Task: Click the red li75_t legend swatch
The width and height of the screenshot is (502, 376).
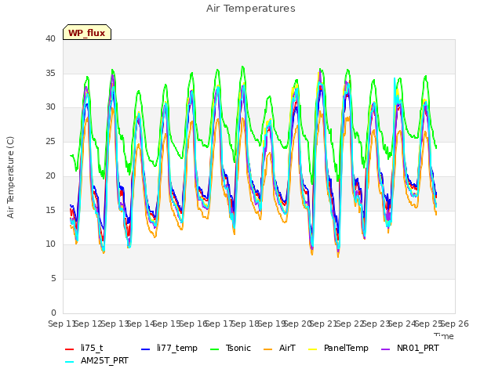Action: [x=70, y=349]
